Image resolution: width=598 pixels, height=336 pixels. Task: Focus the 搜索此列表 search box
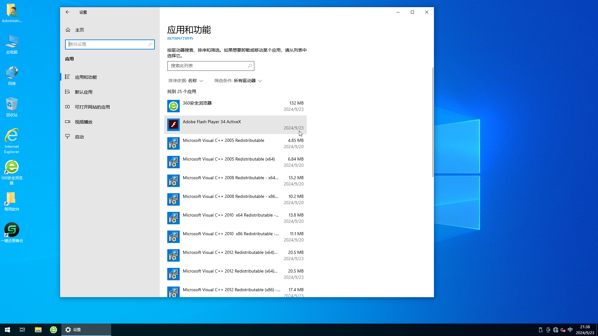point(211,66)
